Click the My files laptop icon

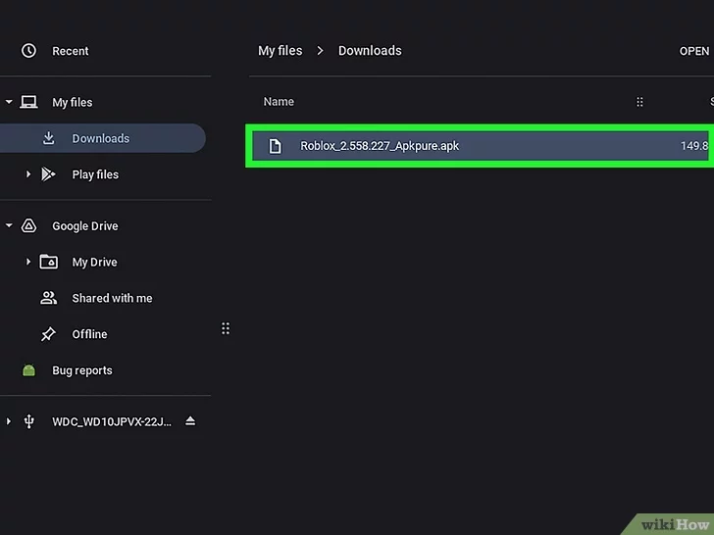pyautogui.click(x=28, y=102)
